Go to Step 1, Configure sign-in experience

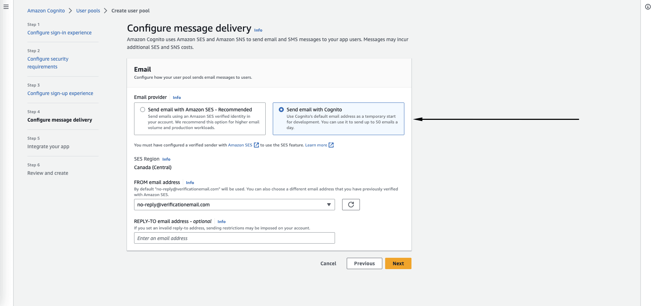(x=59, y=33)
